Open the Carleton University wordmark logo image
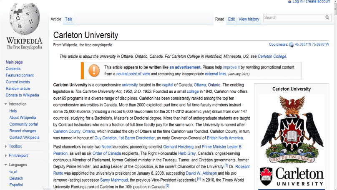 (292, 177)
